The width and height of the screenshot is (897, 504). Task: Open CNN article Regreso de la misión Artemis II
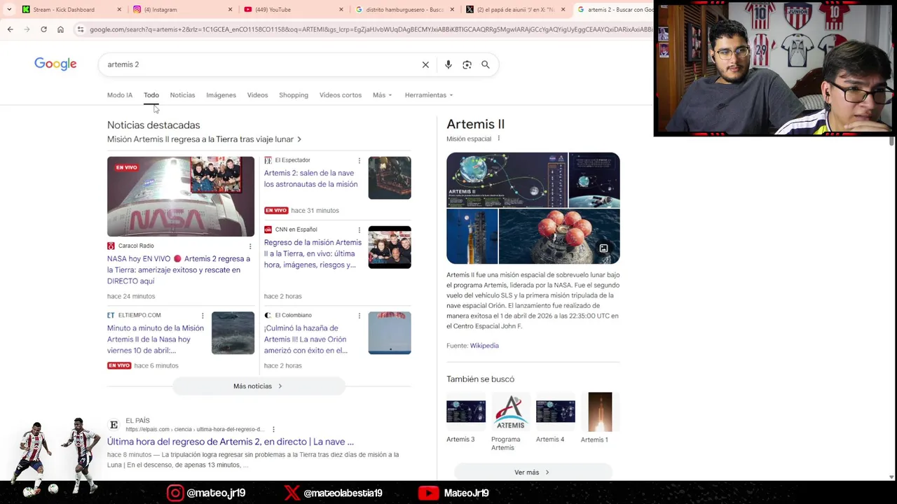click(313, 253)
